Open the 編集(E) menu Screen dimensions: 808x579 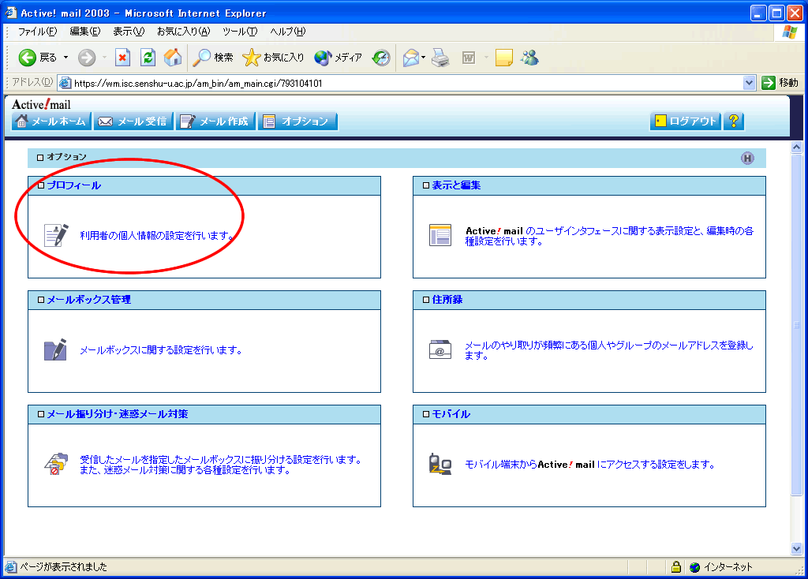click(x=85, y=32)
